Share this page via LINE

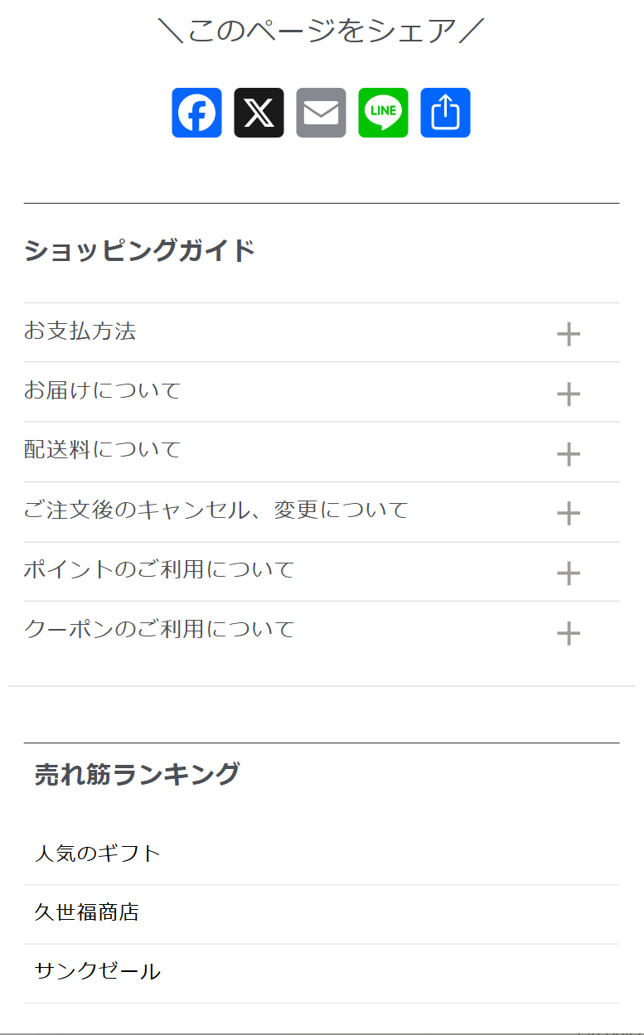(383, 113)
